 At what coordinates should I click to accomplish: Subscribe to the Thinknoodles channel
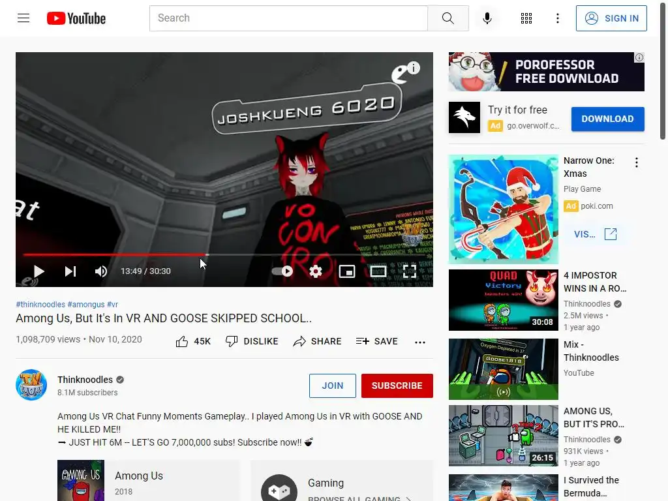(397, 386)
